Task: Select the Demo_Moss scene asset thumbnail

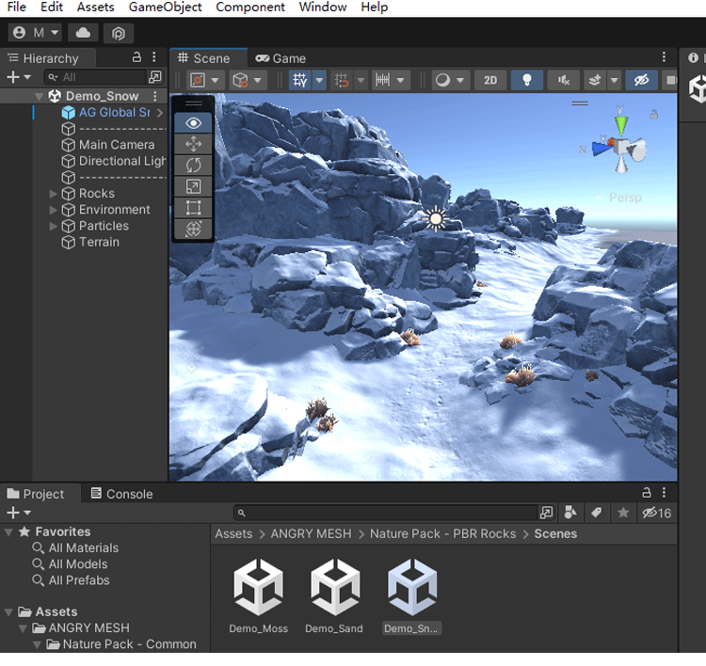Action: click(258, 587)
